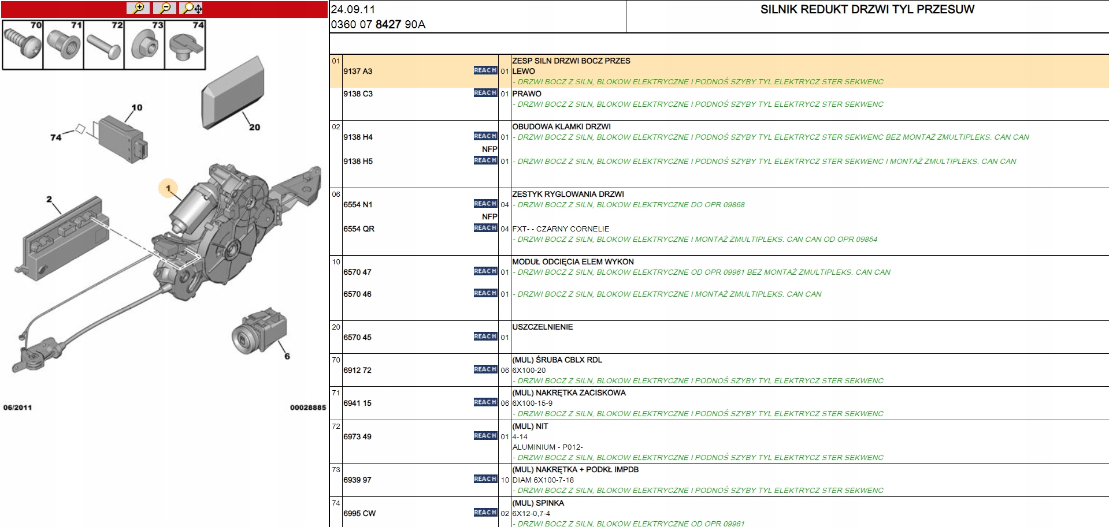Viewport: 1109px width, 527px height.
Task: Select part number 9138 H5
Action: click(x=358, y=161)
